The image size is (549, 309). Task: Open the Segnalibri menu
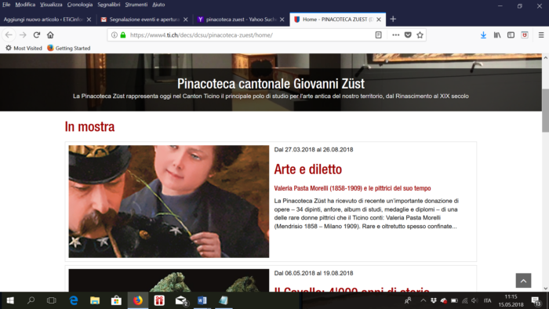click(x=109, y=5)
